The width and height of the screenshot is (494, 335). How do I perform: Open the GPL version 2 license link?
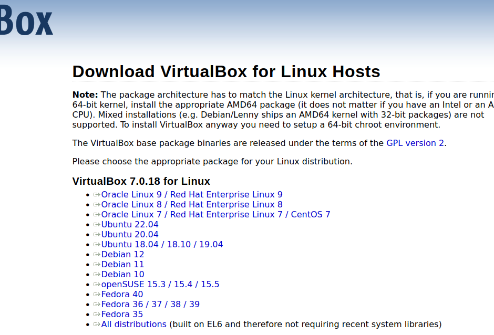pos(415,143)
